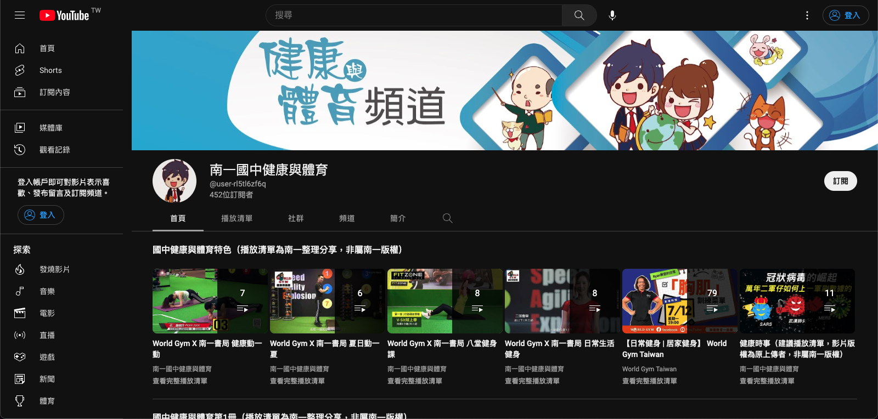Open the About (簡介) tab
The image size is (878, 419).
(x=398, y=218)
